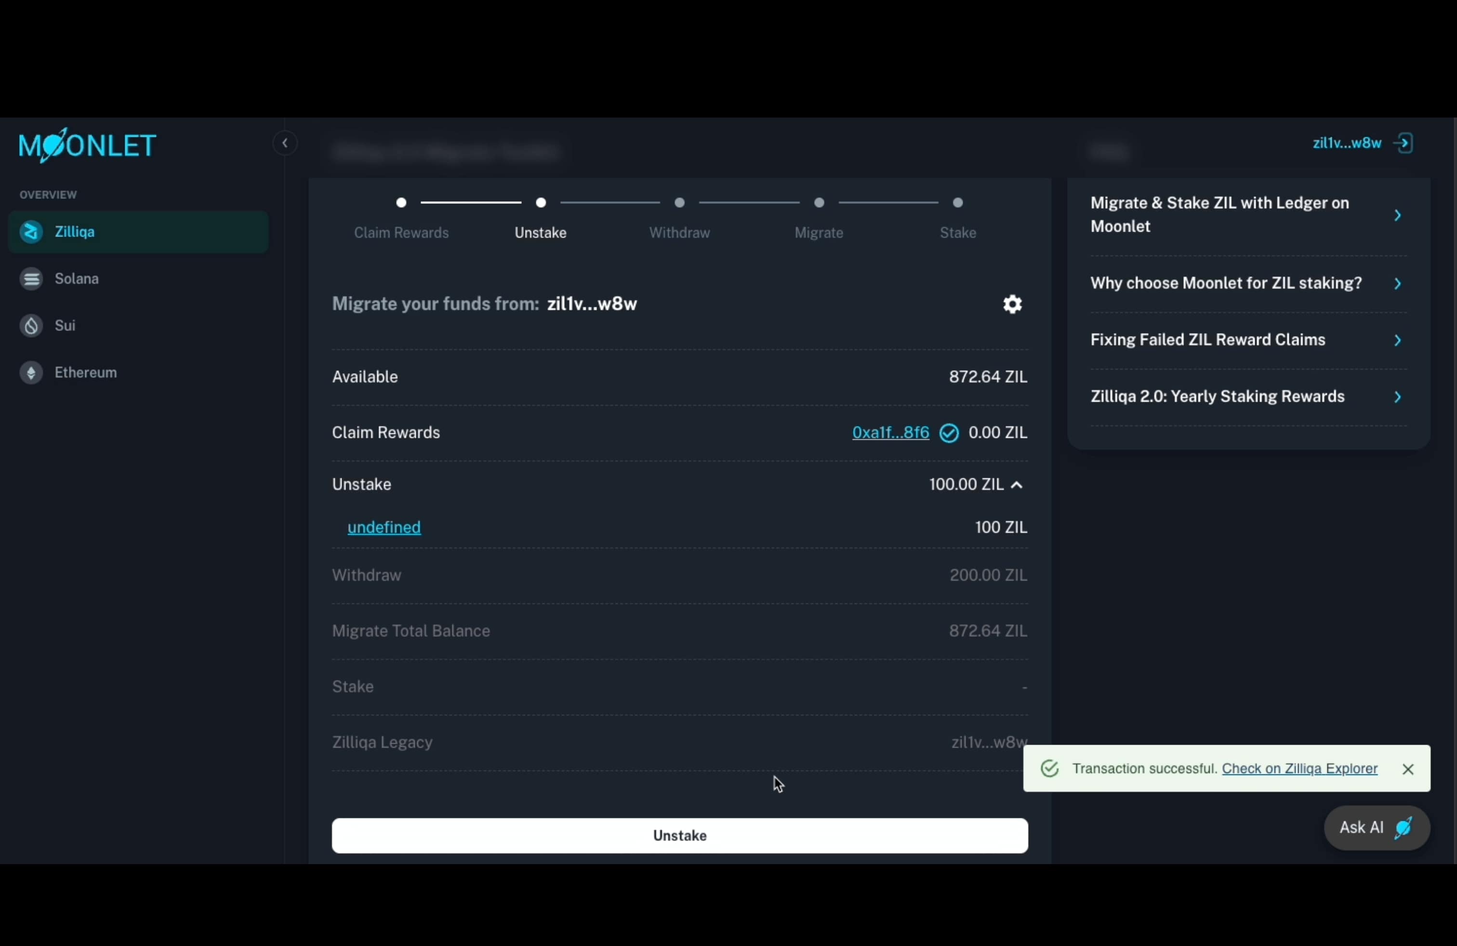This screenshot has width=1457, height=946.
Task: Select the Sui icon in sidebar
Action: pos(31,326)
